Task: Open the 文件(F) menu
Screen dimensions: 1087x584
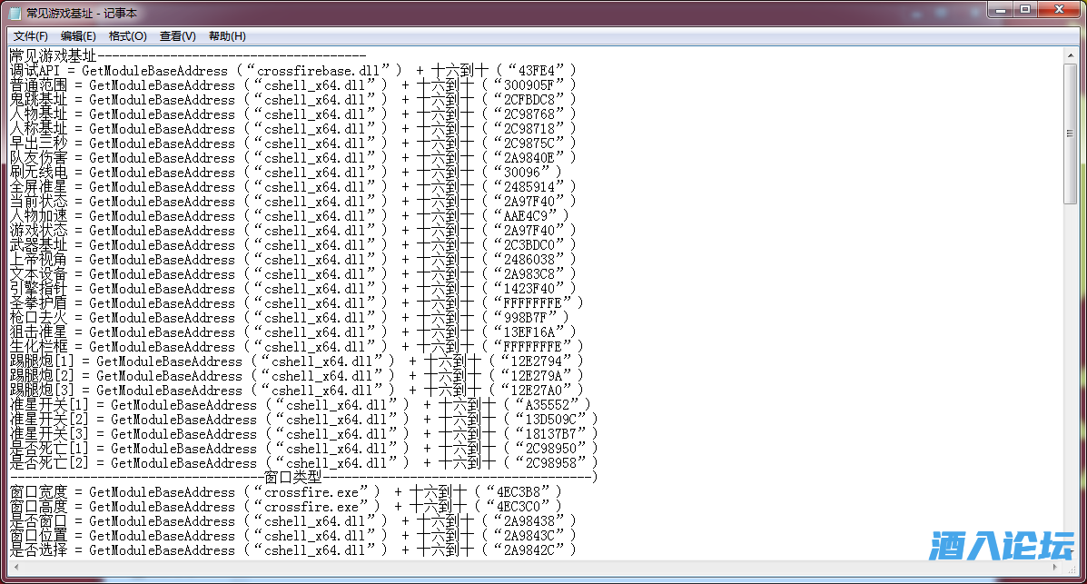Action: coord(31,36)
